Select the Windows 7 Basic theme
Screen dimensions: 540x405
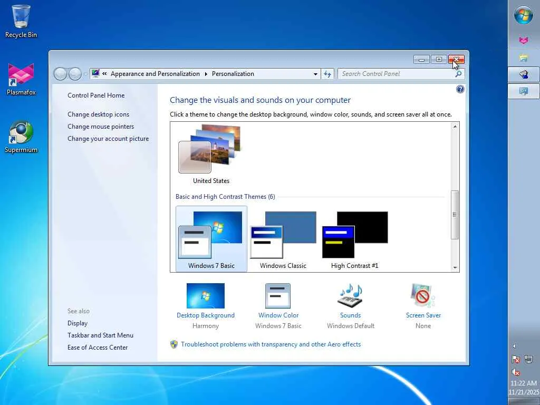point(211,239)
